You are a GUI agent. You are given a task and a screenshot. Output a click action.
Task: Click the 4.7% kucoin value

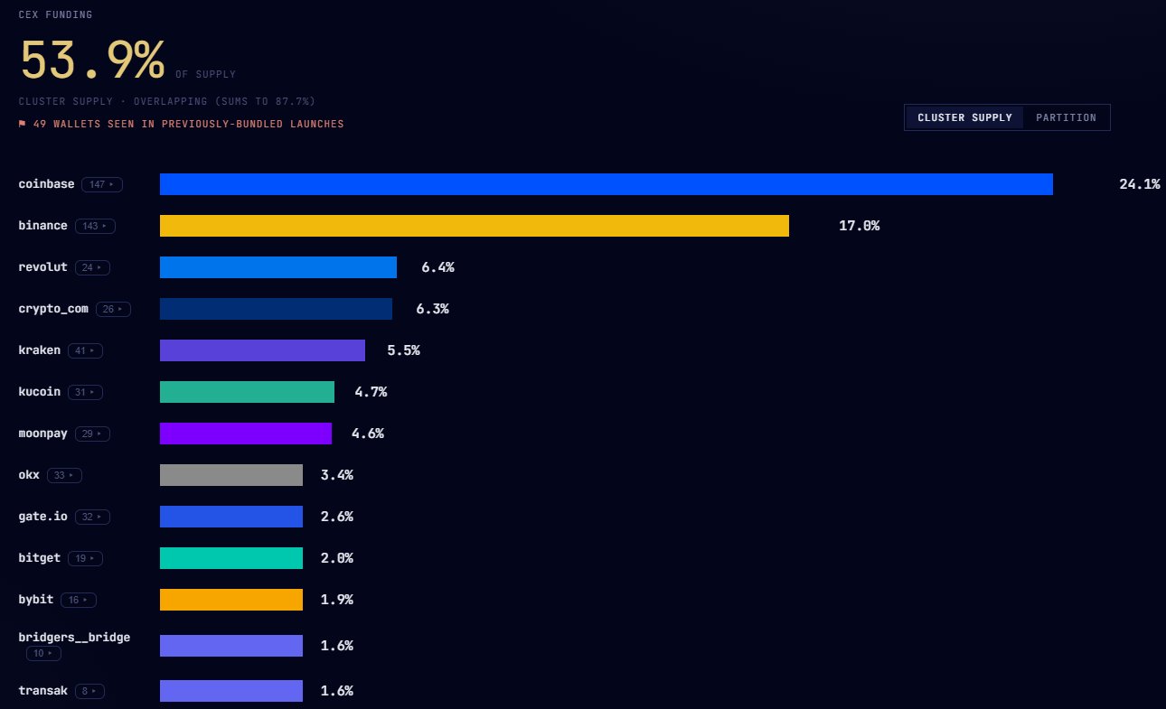(371, 392)
